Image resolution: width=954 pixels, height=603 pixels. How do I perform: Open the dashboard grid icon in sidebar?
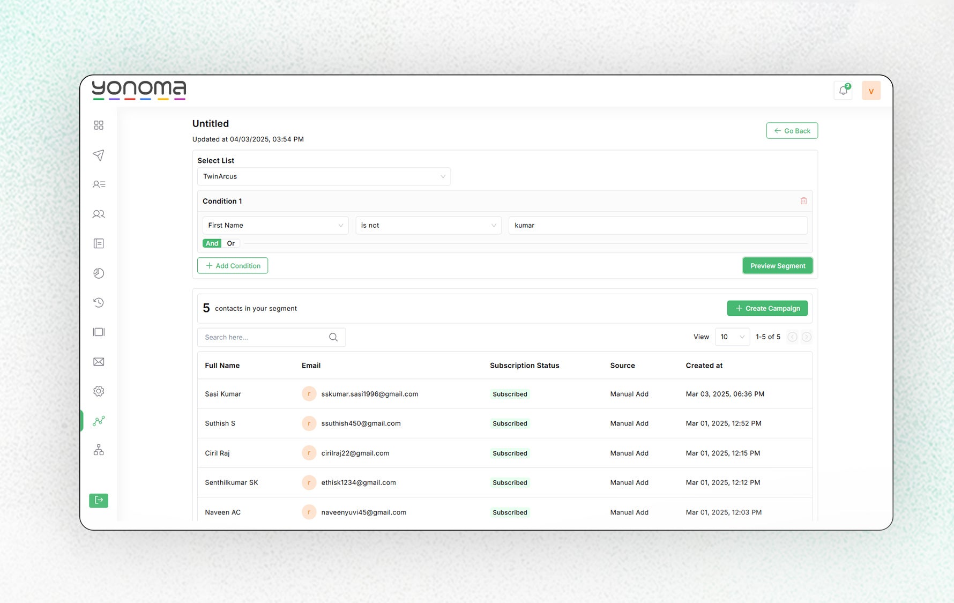click(x=99, y=125)
